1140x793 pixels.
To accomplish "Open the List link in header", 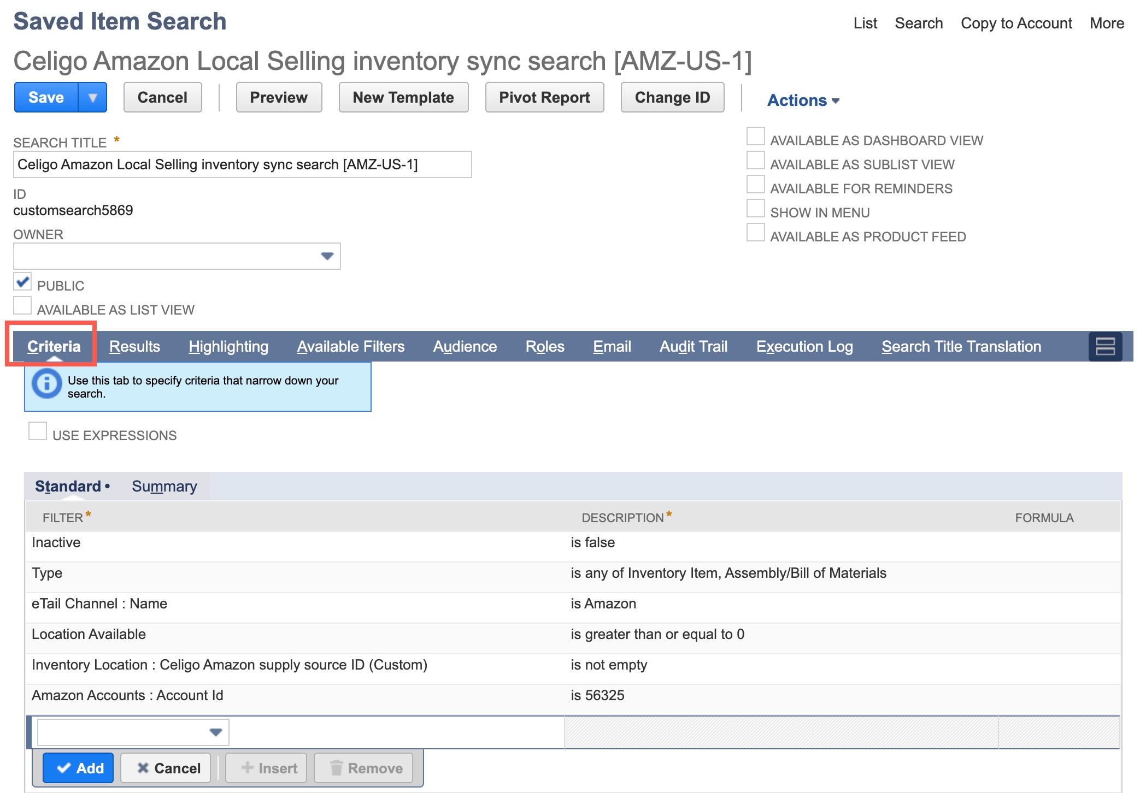I will [865, 23].
